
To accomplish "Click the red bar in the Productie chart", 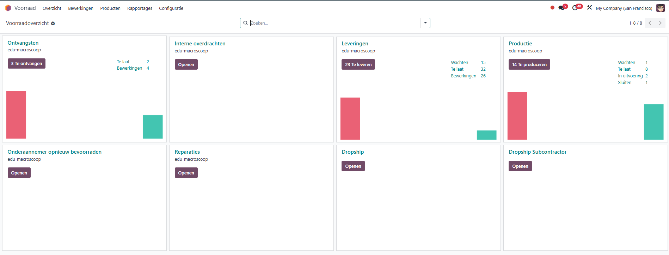I will [x=517, y=116].
